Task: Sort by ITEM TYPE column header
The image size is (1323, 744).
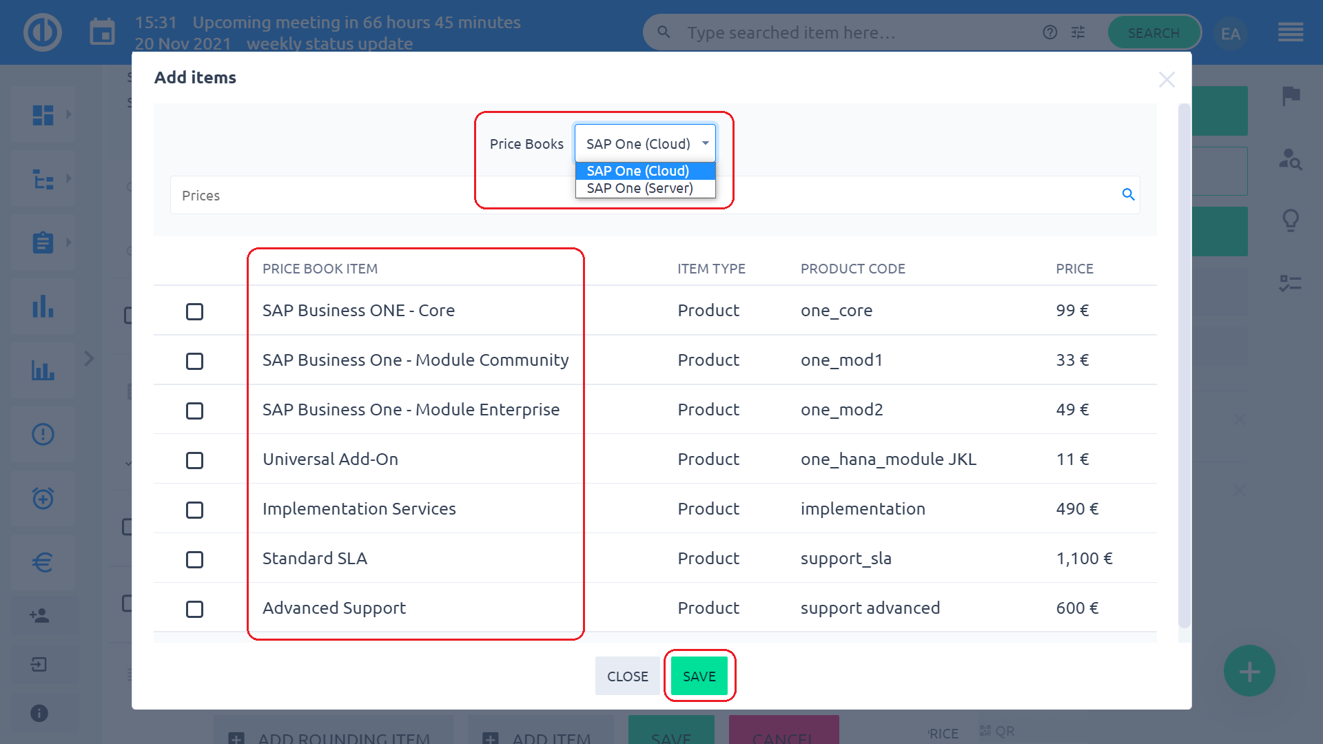Action: tap(711, 269)
